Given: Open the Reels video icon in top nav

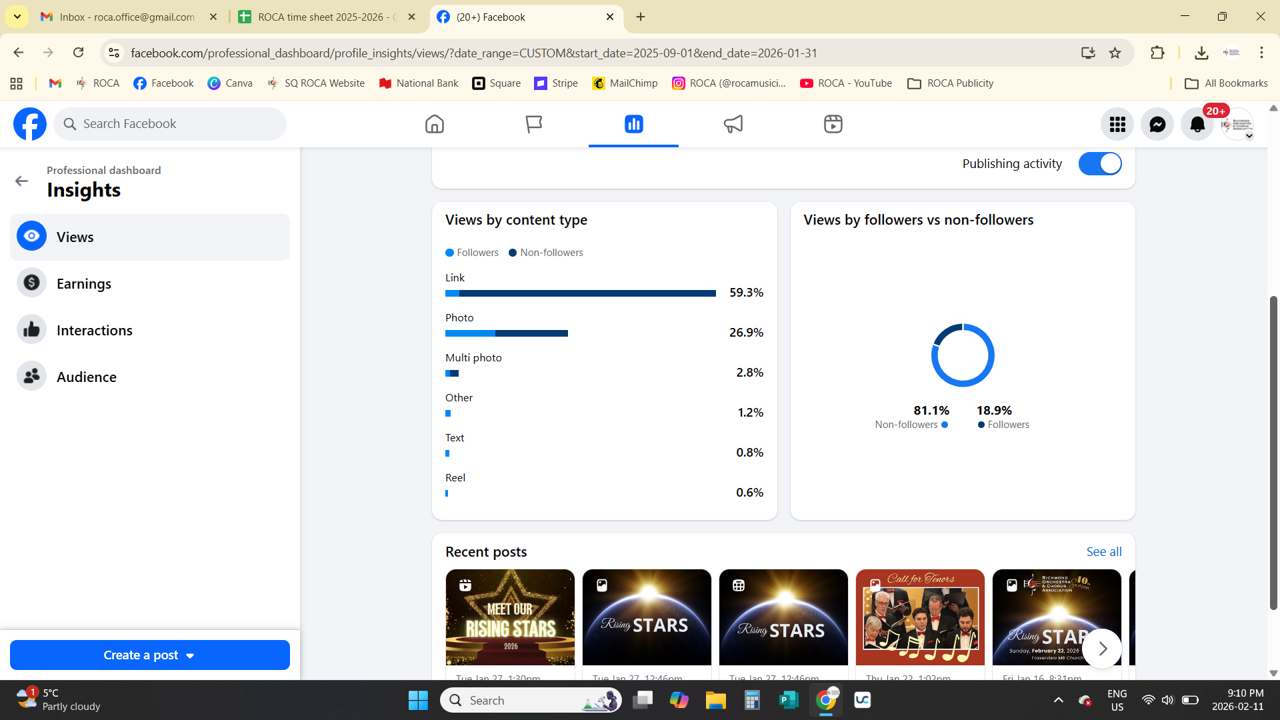Looking at the screenshot, I should (833, 124).
